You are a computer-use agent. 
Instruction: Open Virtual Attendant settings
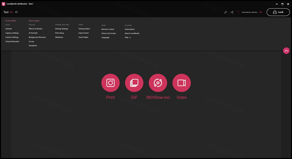pos(12,42)
